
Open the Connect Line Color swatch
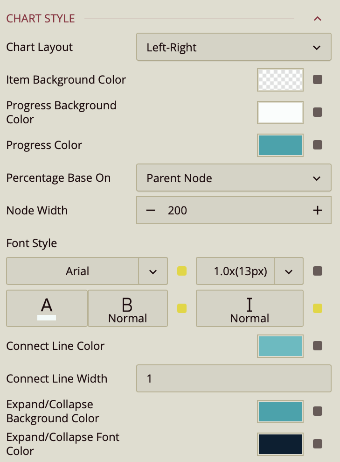pyautogui.click(x=280, y=346)
